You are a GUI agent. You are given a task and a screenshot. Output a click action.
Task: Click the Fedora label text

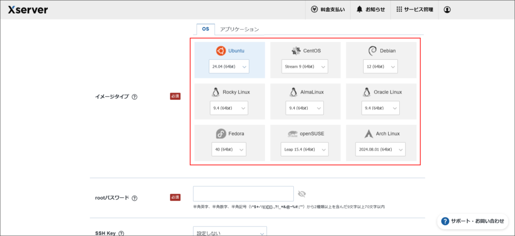[236, 134]
